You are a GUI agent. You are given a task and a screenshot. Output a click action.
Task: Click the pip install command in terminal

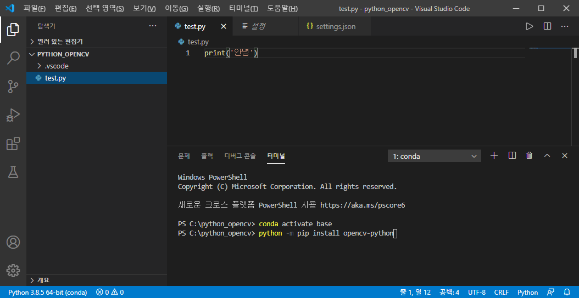coord(326,233)
